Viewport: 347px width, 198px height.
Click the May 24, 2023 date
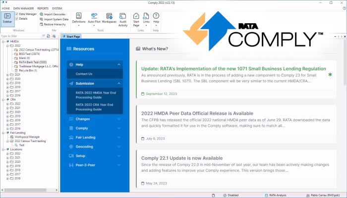click(x=156, y=183)
